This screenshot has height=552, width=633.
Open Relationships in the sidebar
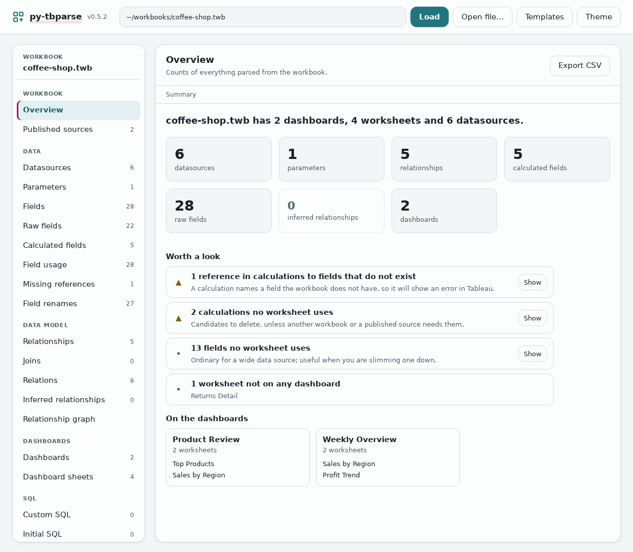pos(79,342)
